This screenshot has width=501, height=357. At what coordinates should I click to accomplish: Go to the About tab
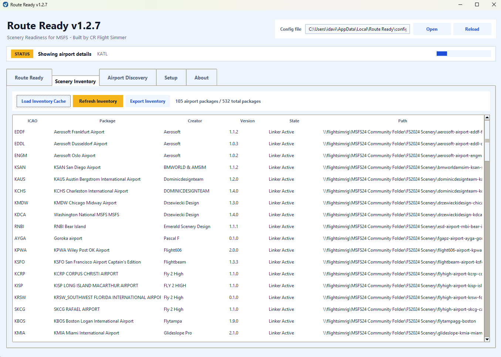202,78
